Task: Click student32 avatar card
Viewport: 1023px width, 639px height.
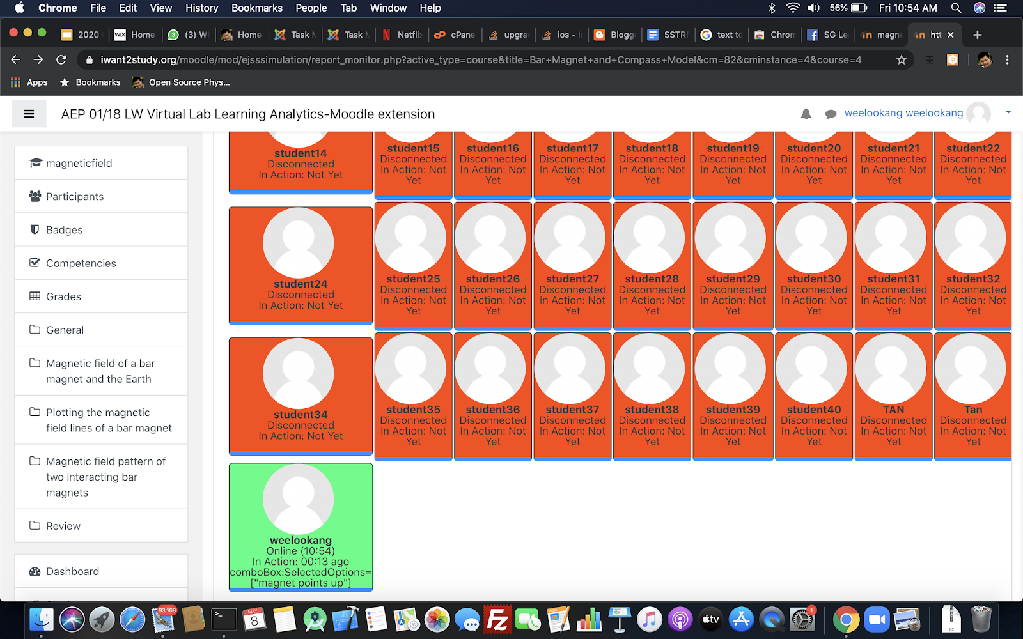Action: 972,266
